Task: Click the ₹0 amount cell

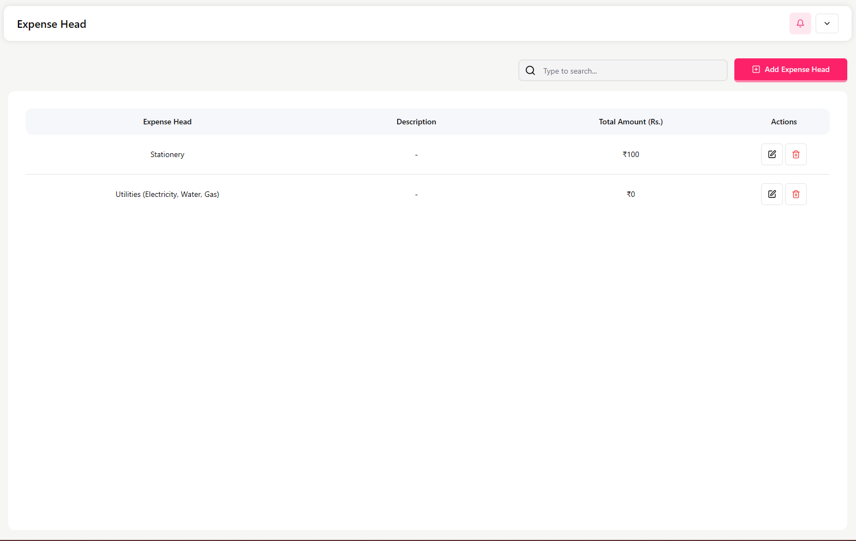Action: (631, 194)
